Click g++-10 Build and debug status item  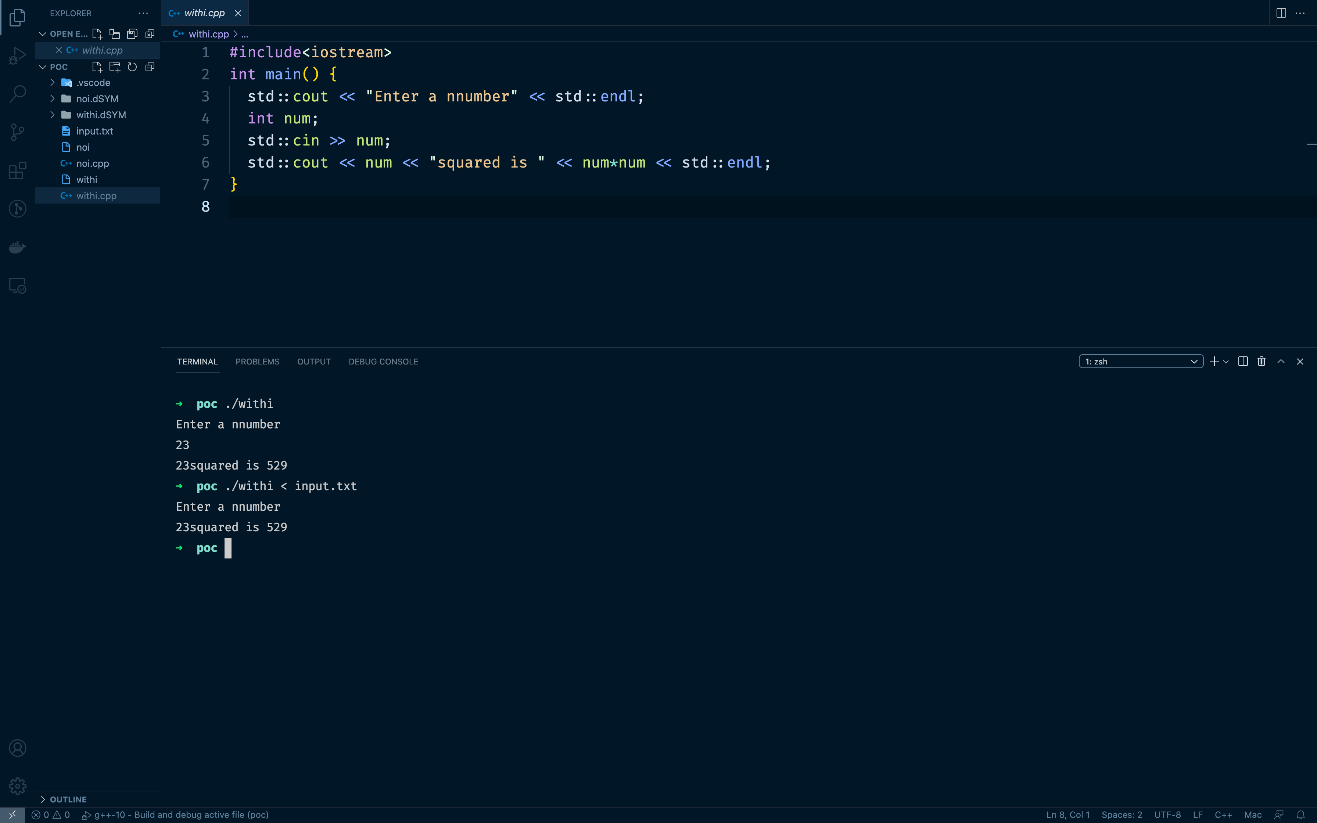[x=175, y=815]
